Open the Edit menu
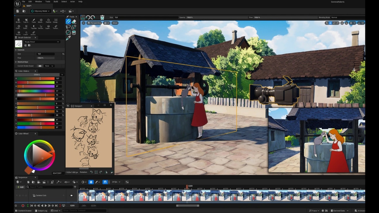Image resolution: width=379 pixels, height=213 pixels. [x=30, y=2]
